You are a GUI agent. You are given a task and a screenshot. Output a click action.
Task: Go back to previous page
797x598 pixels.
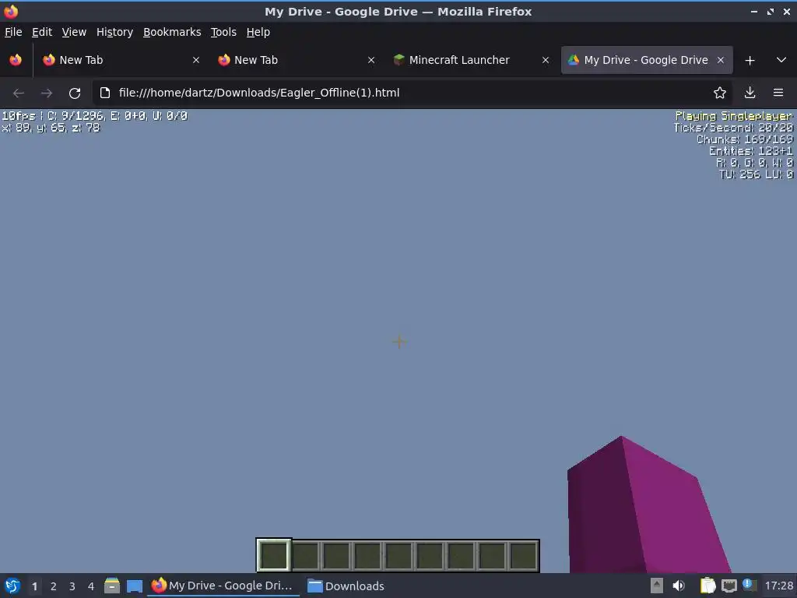pos(19,93)
